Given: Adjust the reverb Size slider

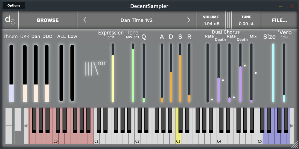Looking at the screenshot, I should click(273, 73).
